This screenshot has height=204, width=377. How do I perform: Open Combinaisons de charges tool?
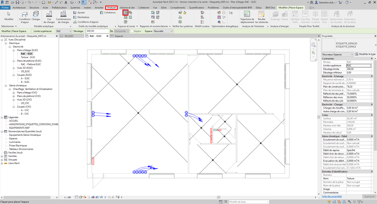(63, 16)
